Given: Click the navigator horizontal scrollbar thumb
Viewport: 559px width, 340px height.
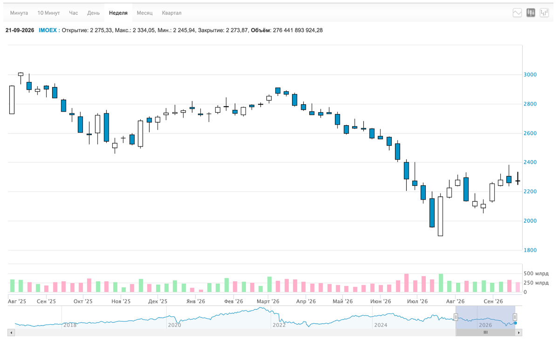Looking at the screenshot, I should (x=485, y=333).
